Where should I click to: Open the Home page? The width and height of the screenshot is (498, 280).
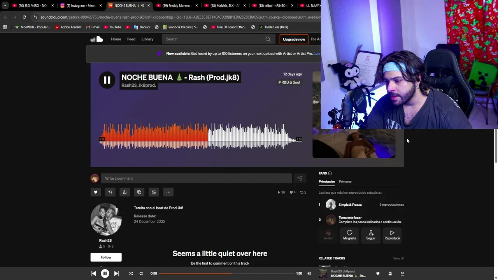[x=116, y=39]
